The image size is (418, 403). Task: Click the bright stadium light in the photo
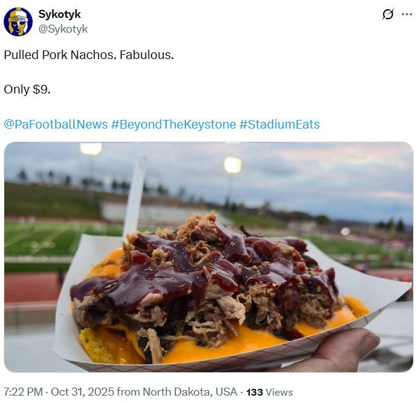pos(233,164)
